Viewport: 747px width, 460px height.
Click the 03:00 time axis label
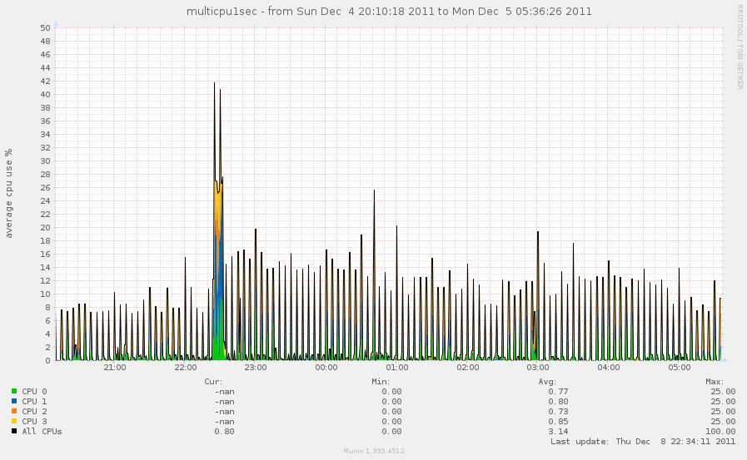pyautogui.click(x=538, y=367)
